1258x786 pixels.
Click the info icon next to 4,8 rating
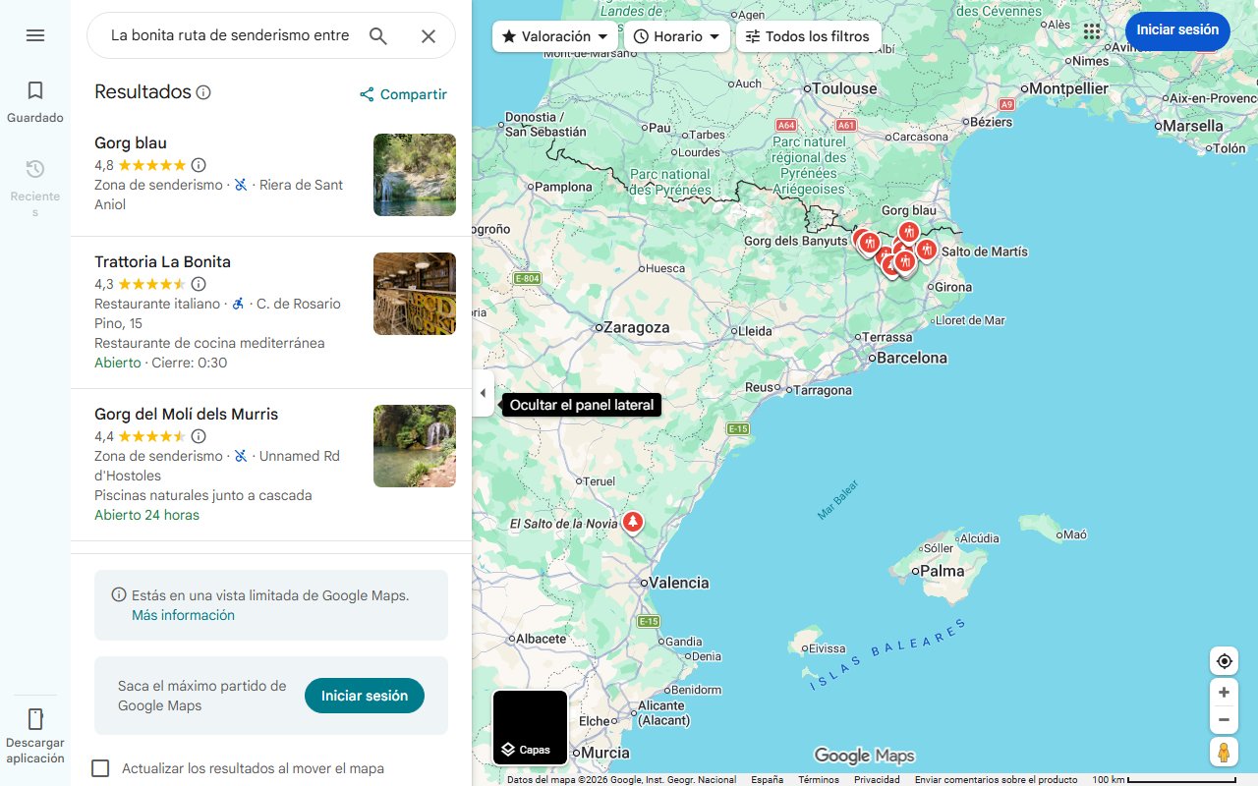[x=199, y=165]
